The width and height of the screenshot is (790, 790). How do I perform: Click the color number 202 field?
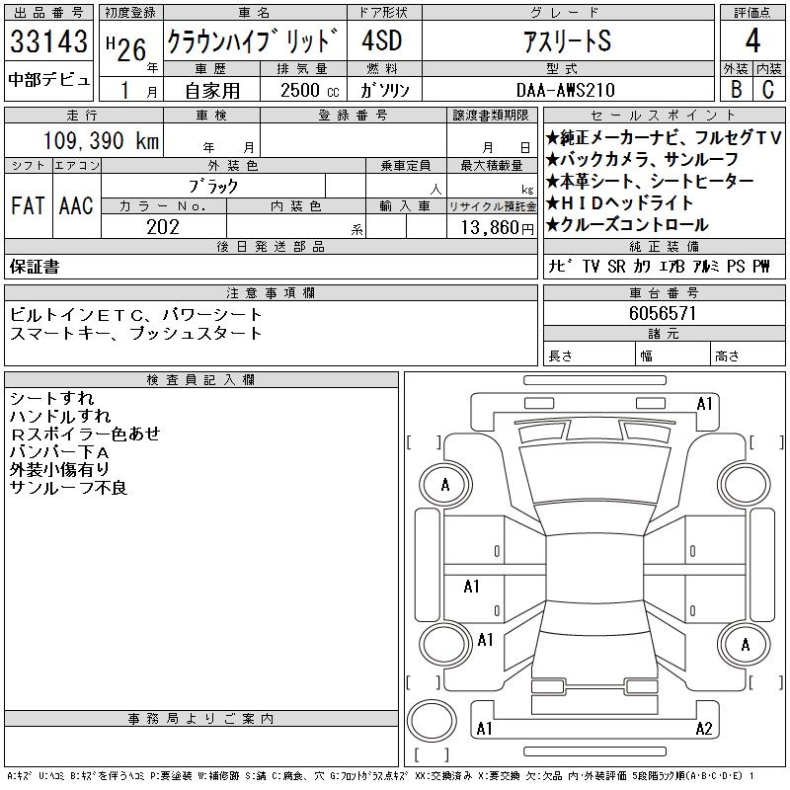163,227
